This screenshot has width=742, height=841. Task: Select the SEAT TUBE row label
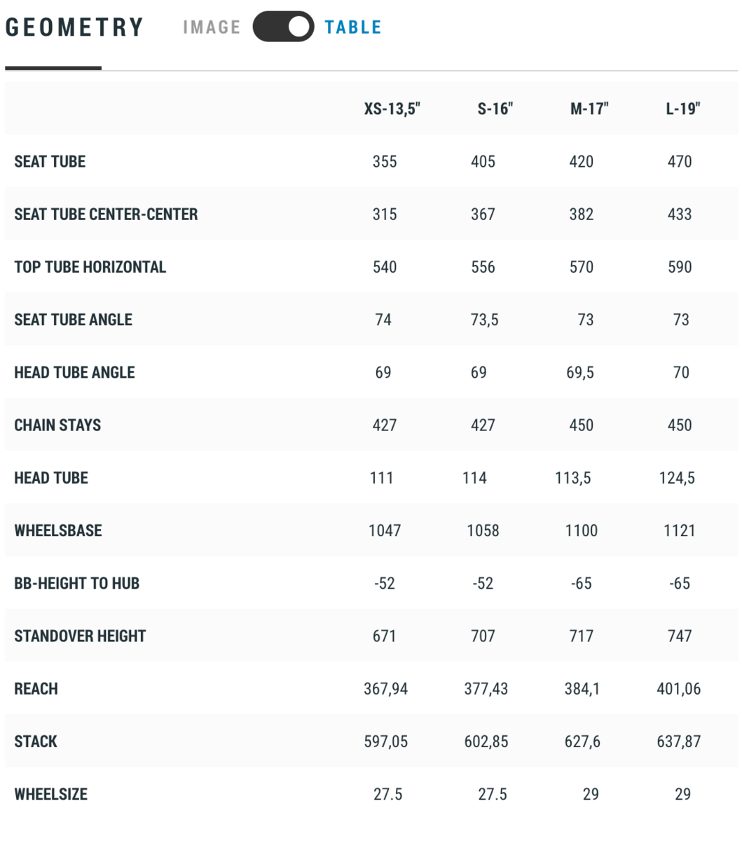tap(50, 161)
